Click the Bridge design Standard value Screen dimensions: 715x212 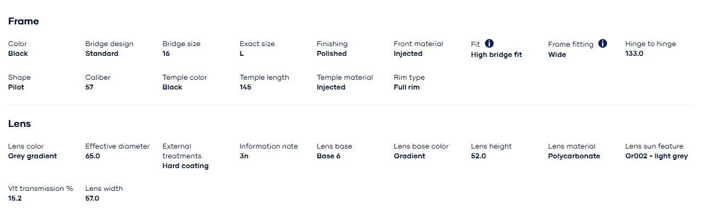pos(101,53)
